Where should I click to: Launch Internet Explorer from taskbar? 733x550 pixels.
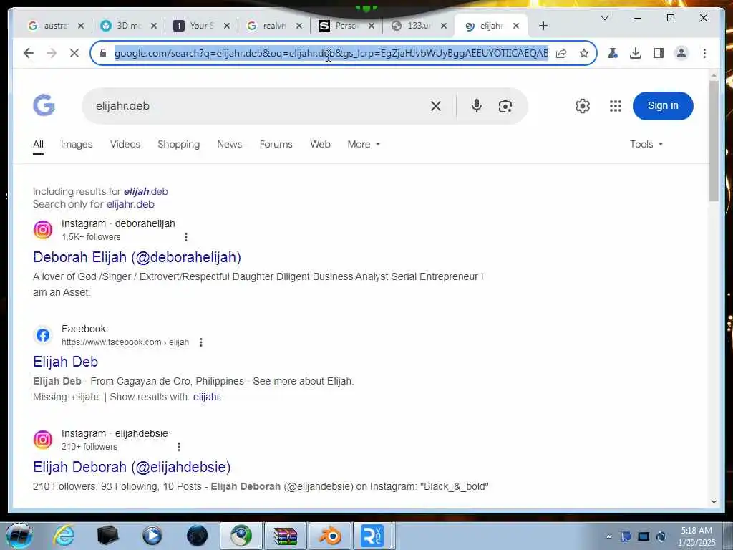click(64, 536)
